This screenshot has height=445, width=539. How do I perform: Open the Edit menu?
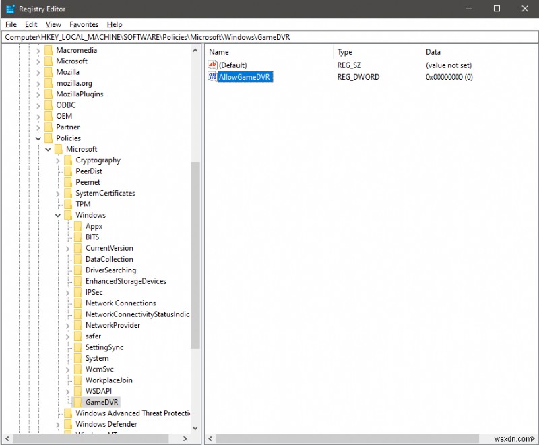[x=30, y=24]
